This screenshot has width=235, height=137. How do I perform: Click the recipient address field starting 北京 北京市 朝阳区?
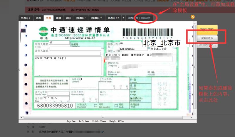[x=139, y=57]
